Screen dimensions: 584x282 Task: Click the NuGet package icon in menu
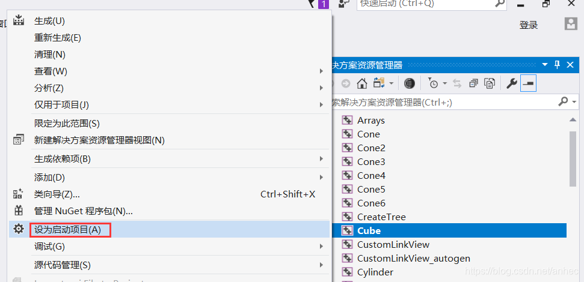(18, 211)
